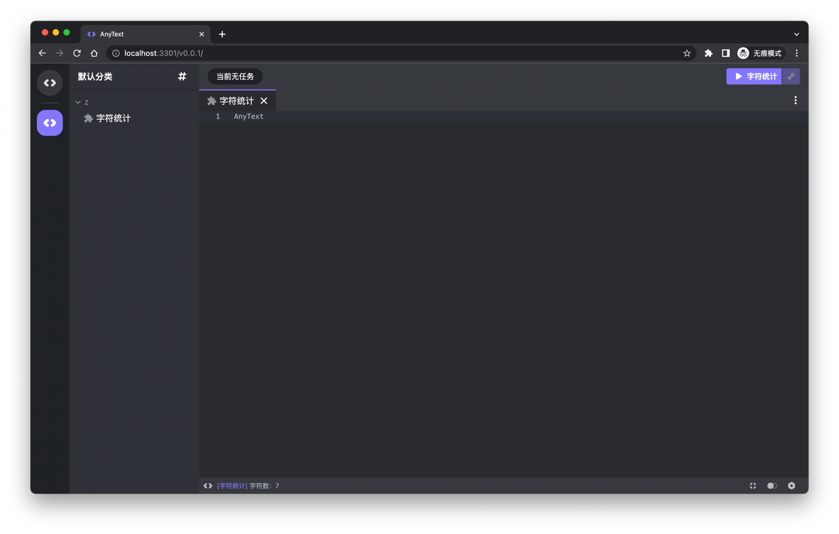The height and width of the screenshot is (534, 839).
Task: Click the 当前无任务 status pill
Action: pyautogui.click(x=235, y=76)
